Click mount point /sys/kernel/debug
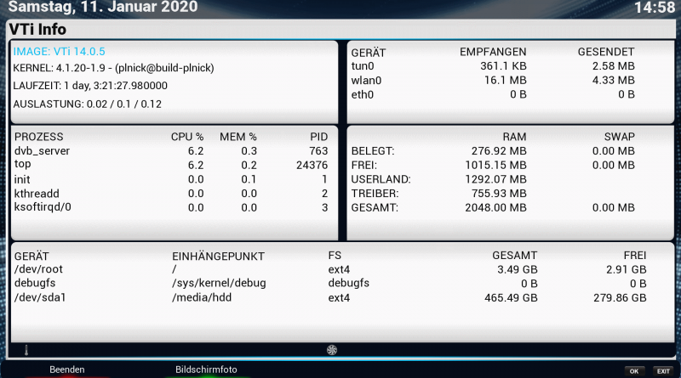The width and height of the screenshot is (681, 378). click(219, 283)
